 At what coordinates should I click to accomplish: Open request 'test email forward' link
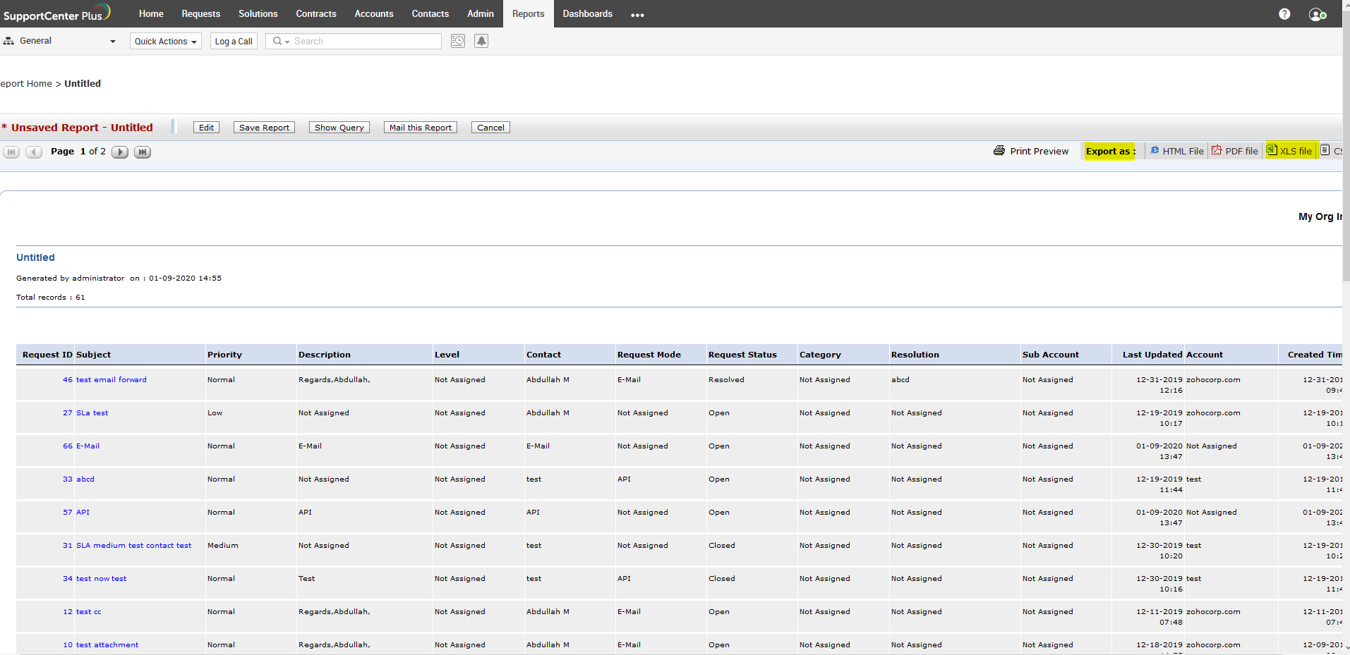[112, 379]
